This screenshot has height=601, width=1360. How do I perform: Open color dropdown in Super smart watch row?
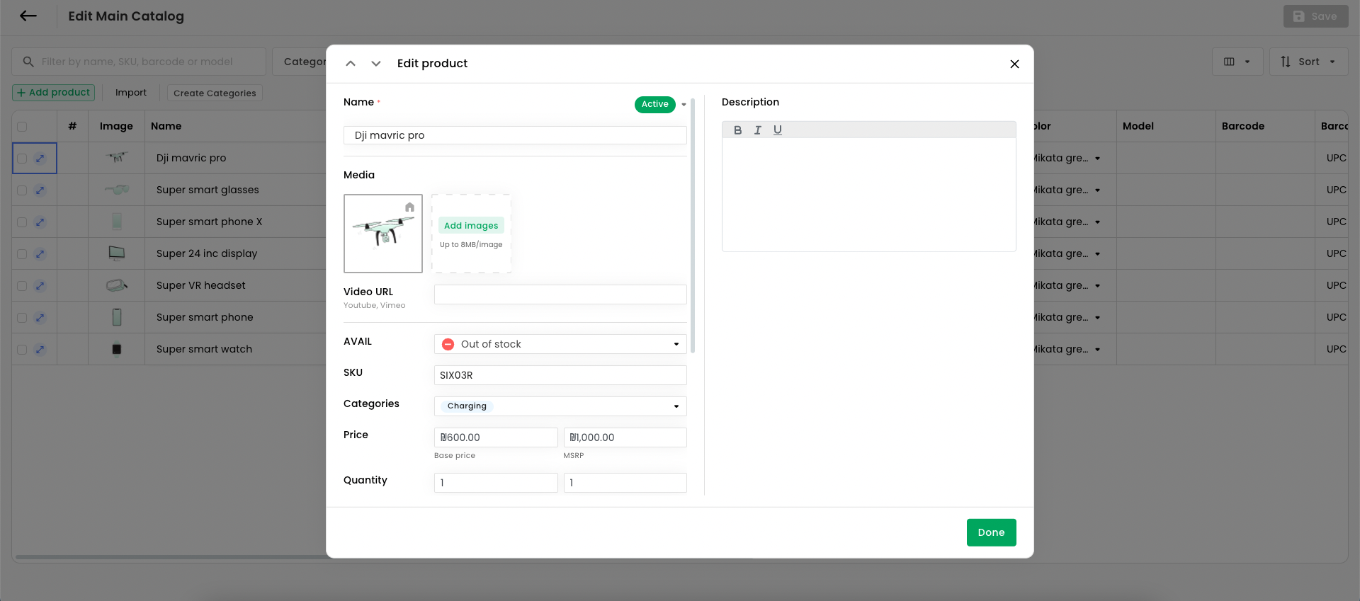click(1097, 350)
